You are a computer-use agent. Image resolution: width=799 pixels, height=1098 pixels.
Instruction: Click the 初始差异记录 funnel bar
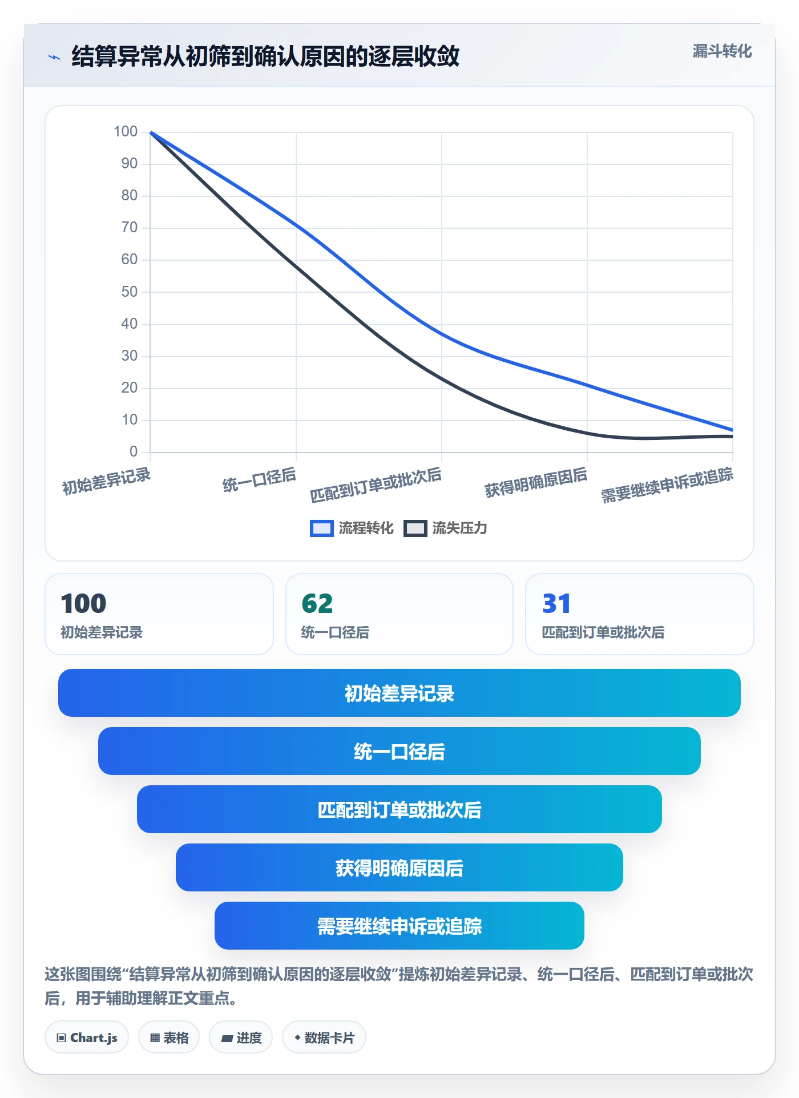(399, 693)
